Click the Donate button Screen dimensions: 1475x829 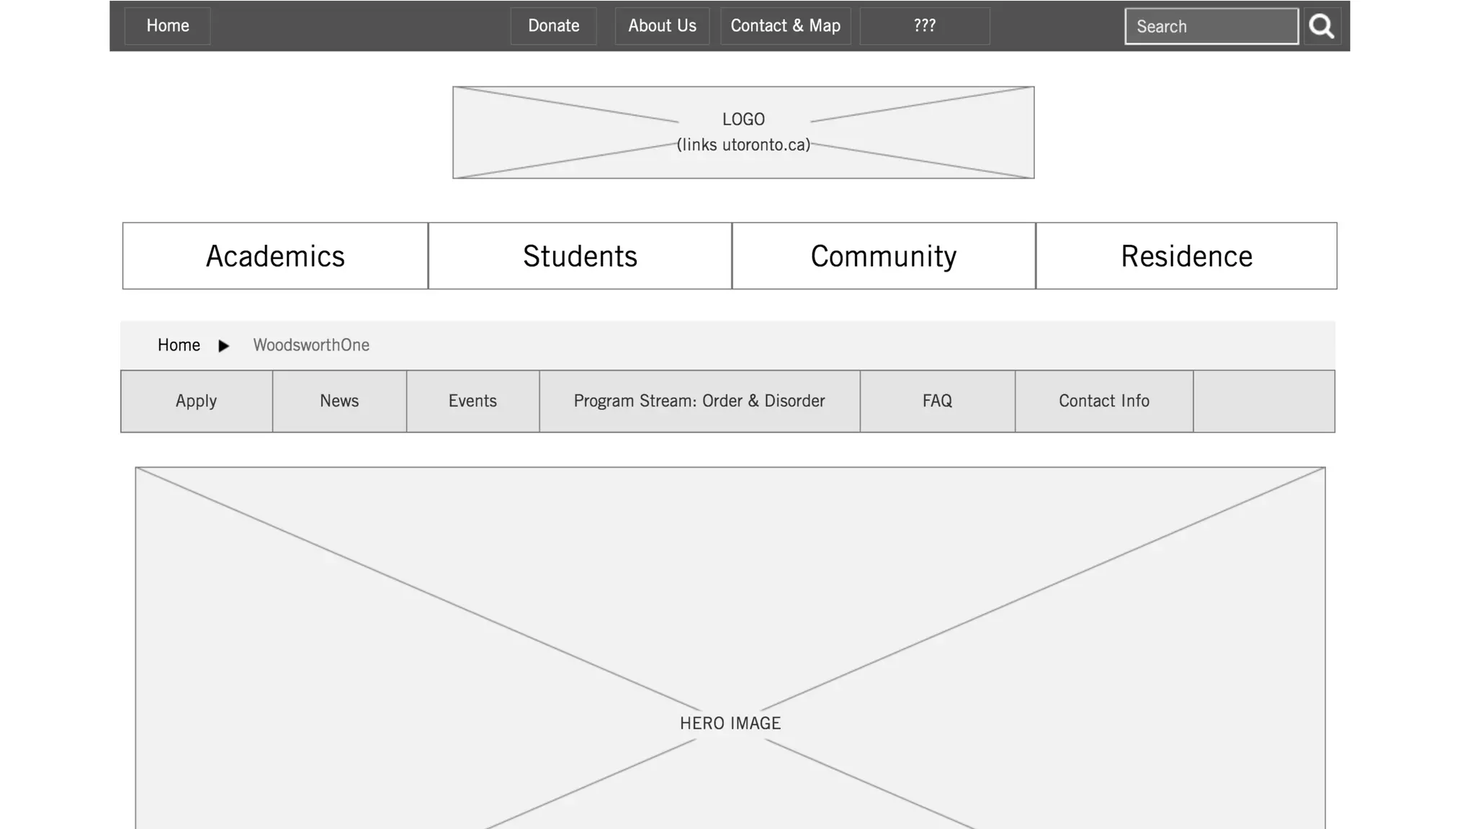[553, 26]
